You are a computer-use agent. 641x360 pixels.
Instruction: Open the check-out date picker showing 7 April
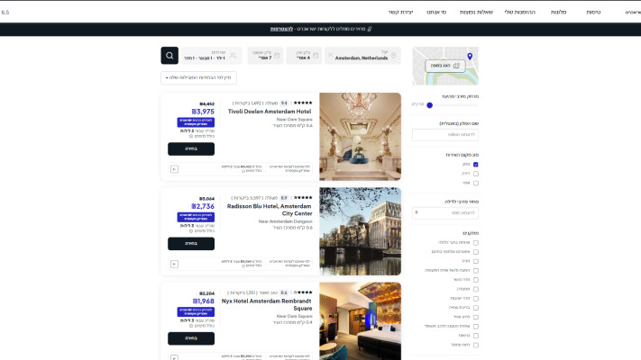point(265,56)
